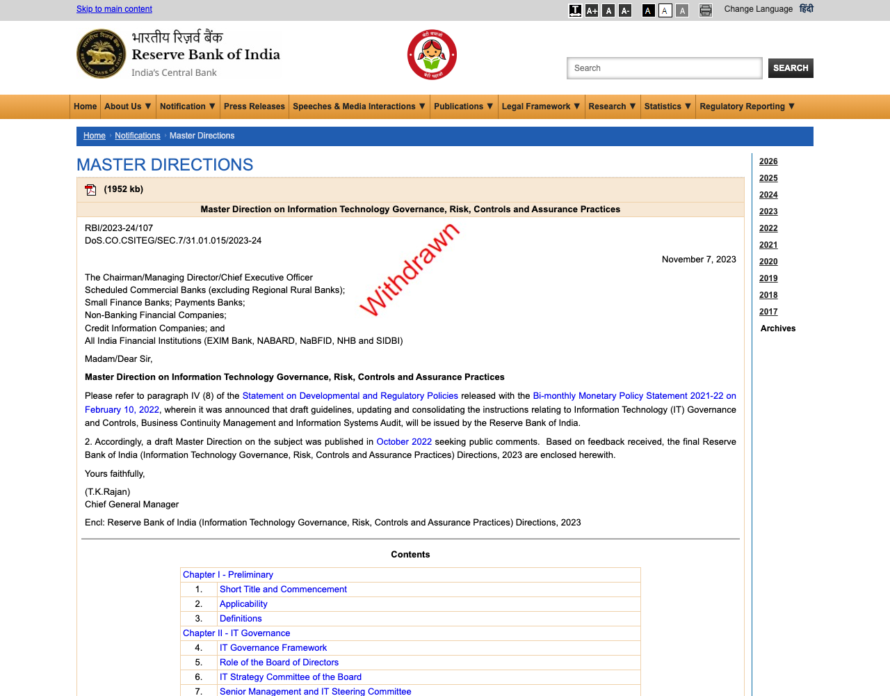The width and height of the screenshot is (890, 696).
Task: Jump to Chapter I - Preliminary
Action: [228, 575]
